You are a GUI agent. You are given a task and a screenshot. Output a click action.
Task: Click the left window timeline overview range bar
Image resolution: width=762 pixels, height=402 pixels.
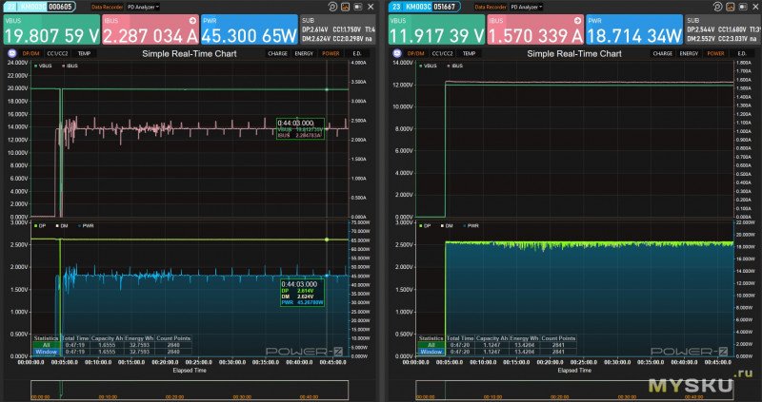[x=190, y=390]
